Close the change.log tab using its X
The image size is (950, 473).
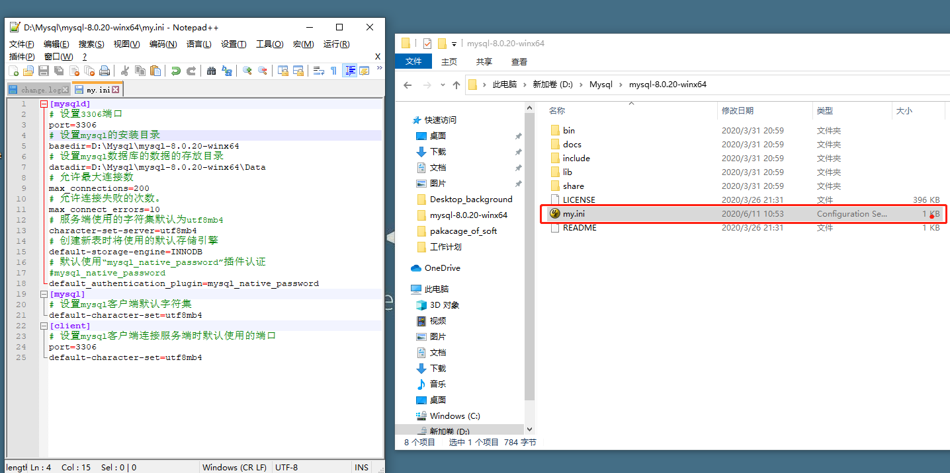click(66, 89)
